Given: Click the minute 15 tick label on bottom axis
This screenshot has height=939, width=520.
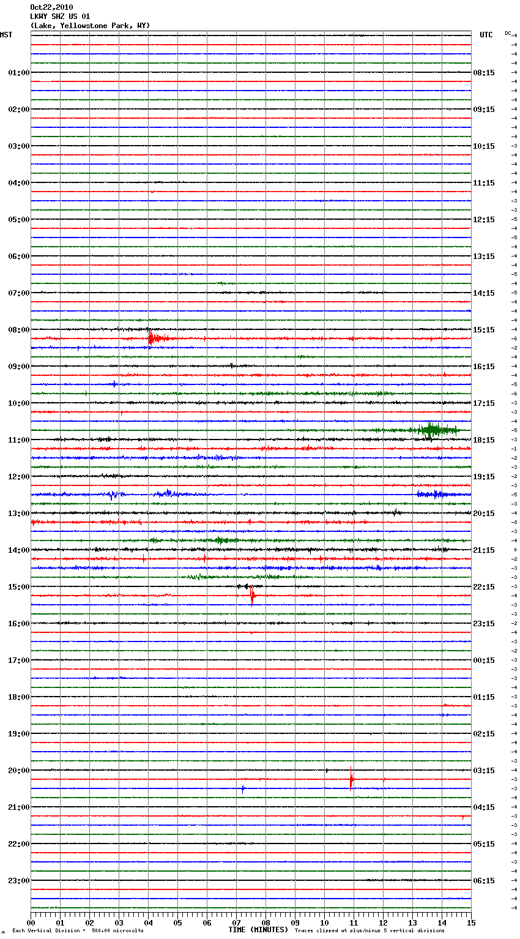Looking at the screenshot, I should click(471, 922).
